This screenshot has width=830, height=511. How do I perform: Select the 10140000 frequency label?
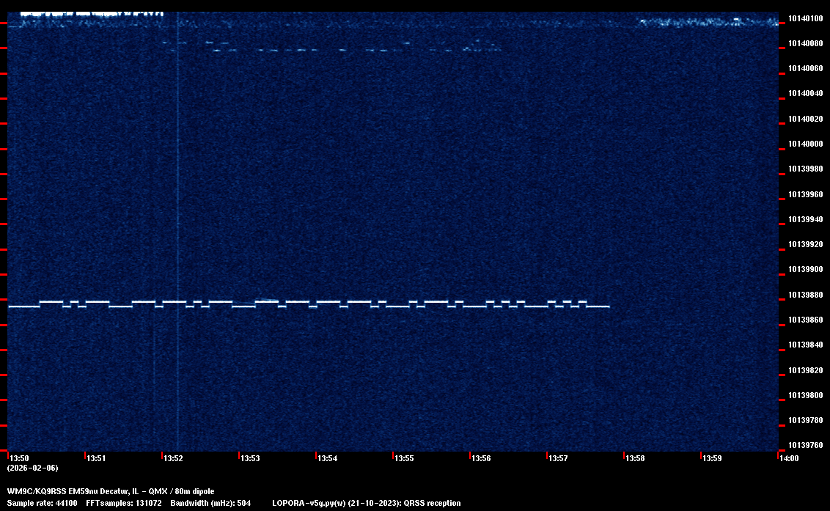[804, 144]
